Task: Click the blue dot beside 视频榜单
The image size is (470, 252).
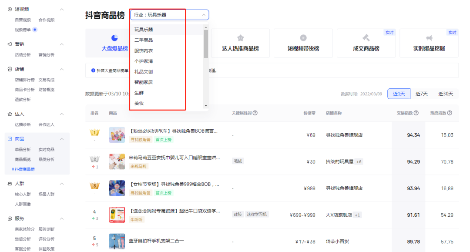Action: pos(35,29)
